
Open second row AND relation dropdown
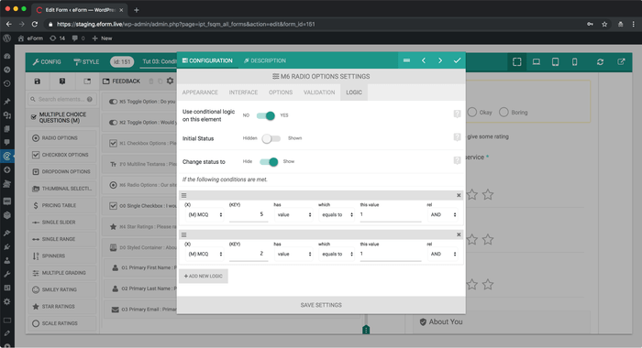pos(442,254)
